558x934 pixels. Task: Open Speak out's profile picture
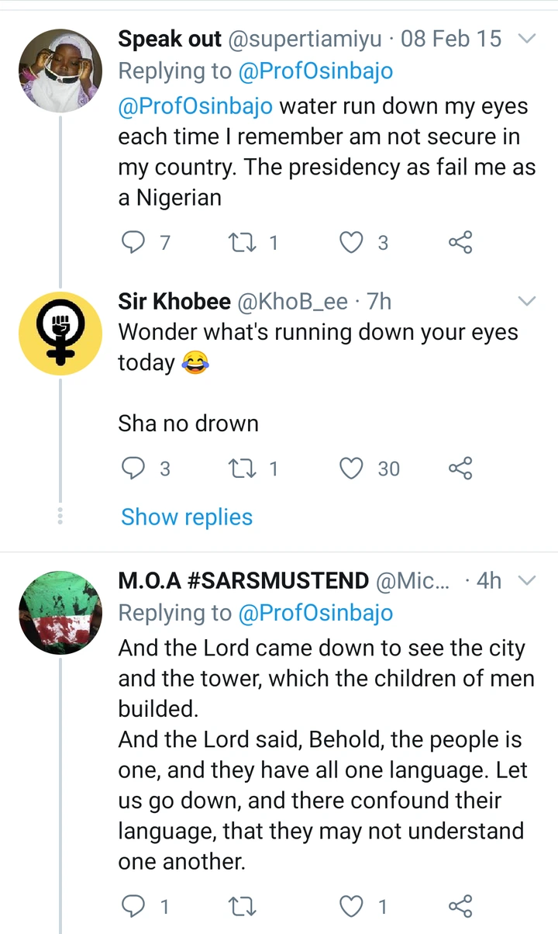pyautogui.click(x=60, y=71)
